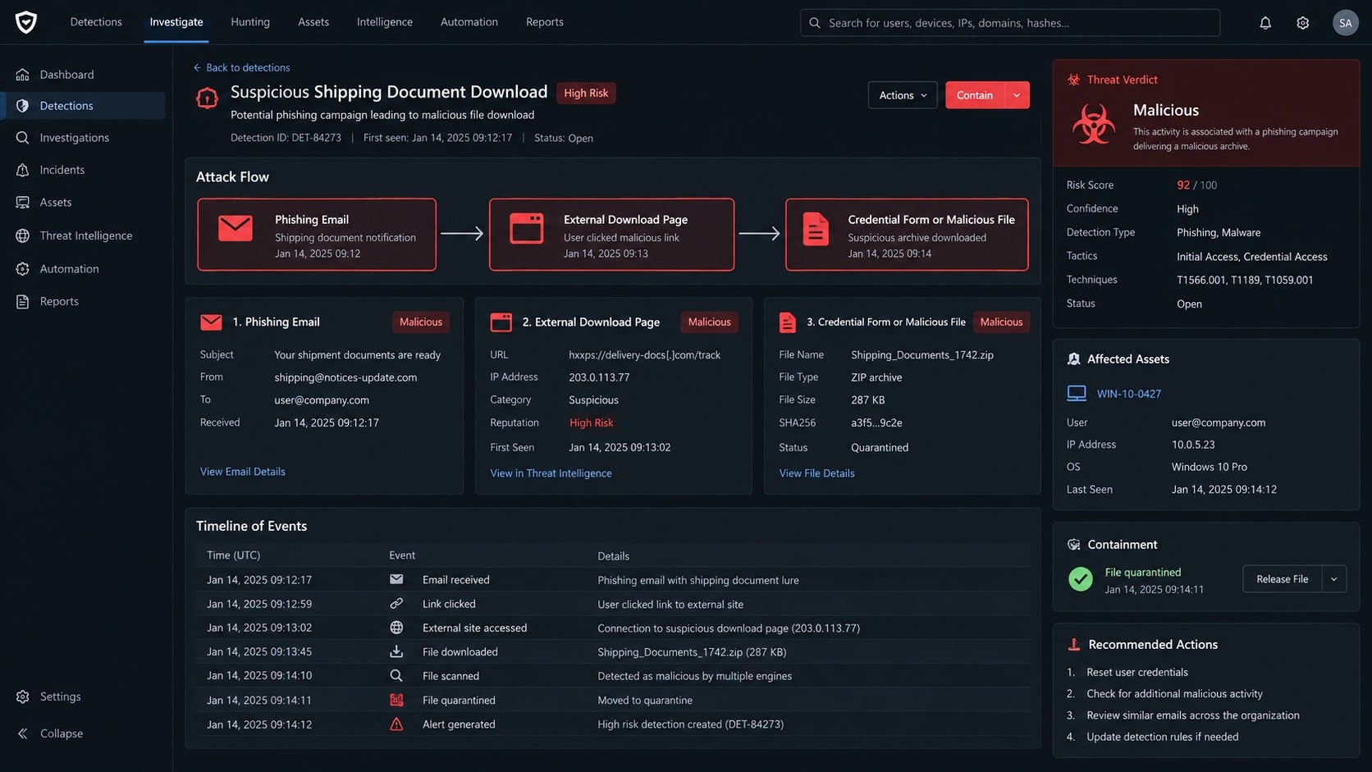The width and height of the screenshot is (1372, 772).
Task: Open the Reports top navigation tab
Action: [x=545, y=22]
